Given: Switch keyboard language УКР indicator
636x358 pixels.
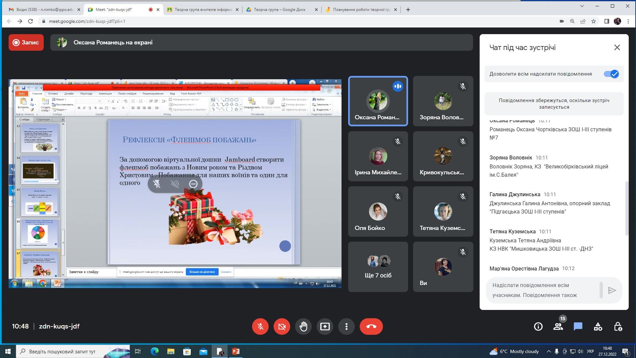Looking at the screenshot, I should point(590,351).
